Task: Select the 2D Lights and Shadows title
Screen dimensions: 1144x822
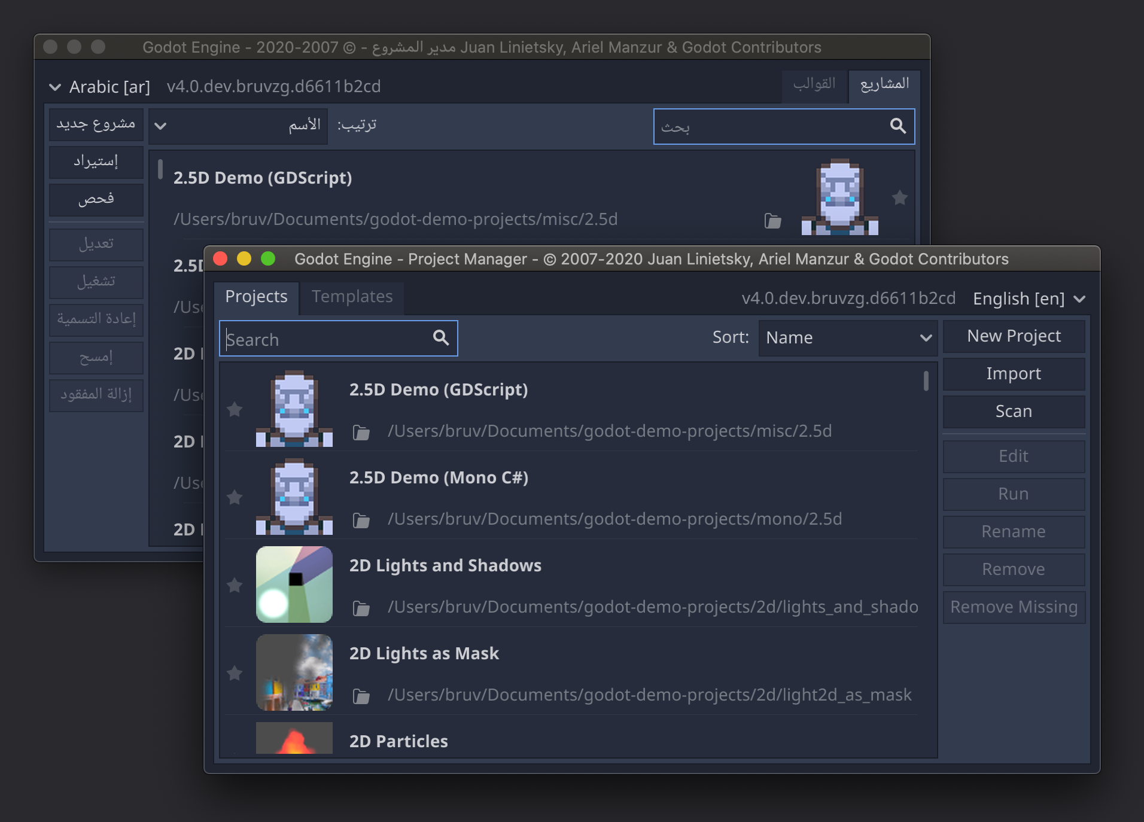Action: click(x=445, y=566)
